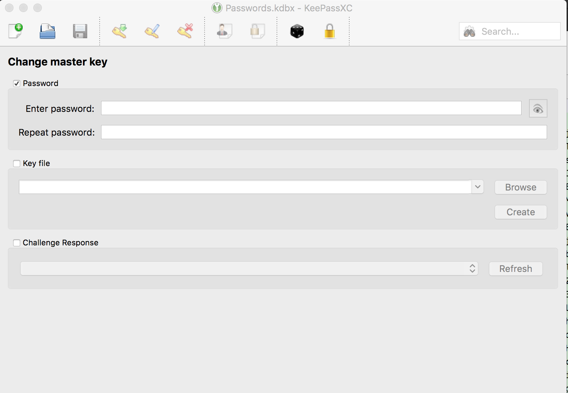Open the password generator dice icon
The width and height of the screenshot is (568, 393).
click(297, 31)
